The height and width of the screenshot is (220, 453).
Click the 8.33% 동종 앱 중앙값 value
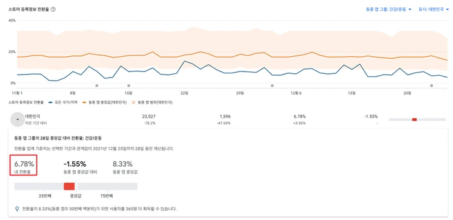click(x=122, y=164)
